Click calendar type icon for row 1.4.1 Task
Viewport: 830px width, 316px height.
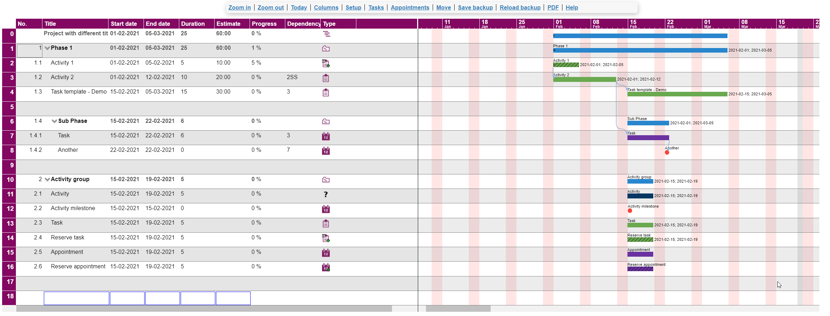coord(326,136)
